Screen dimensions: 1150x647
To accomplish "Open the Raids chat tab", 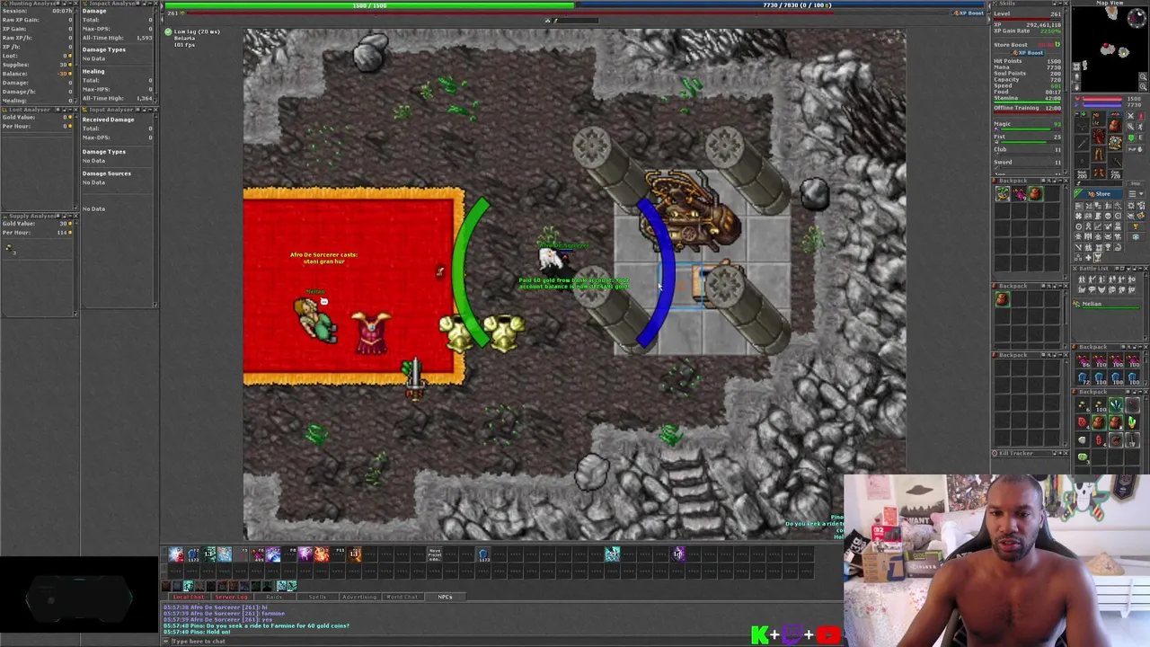I will tap(274, 597).
